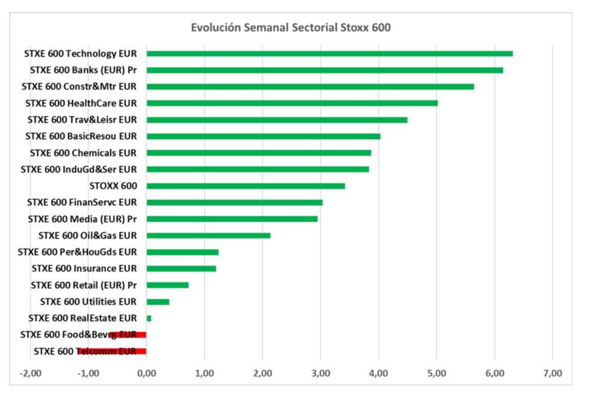Click the STXE 600 Chemicals EUR label
This screenshot has height=400, width=593.
tap(83, 153)
